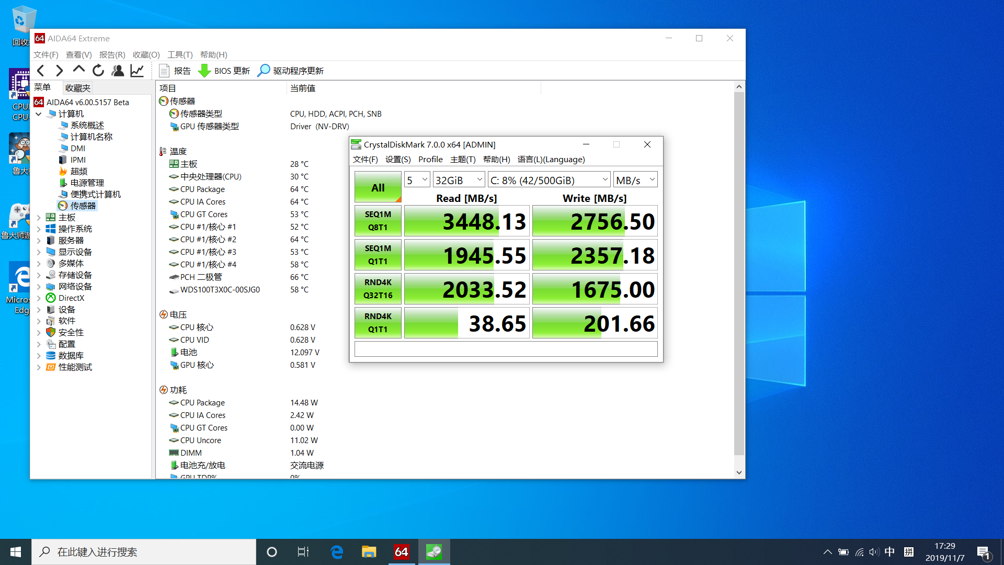The image size is (1004, 565).
Task: Click the refresh icon in AIDA64 toolbar
Action: [x=98, y=71]
